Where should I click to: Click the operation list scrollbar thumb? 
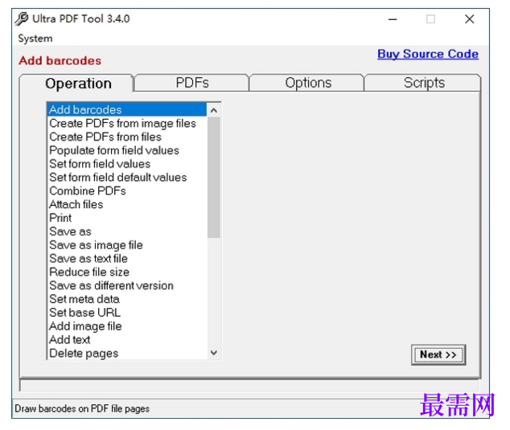214,178
